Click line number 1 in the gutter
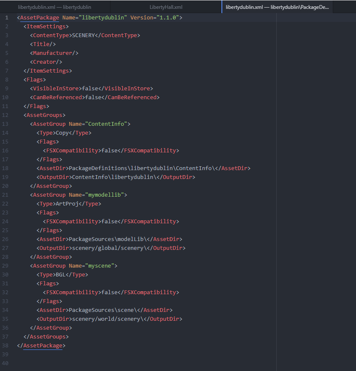Image resolution: width=356 pixels, height=371 pixels. (6, 18)
